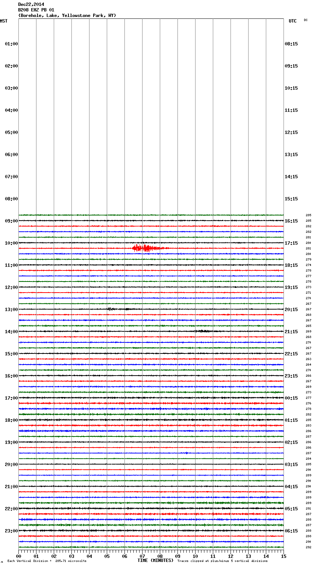
Task: Click minute 15 on the bottom time axis
Action: point(284,556)
